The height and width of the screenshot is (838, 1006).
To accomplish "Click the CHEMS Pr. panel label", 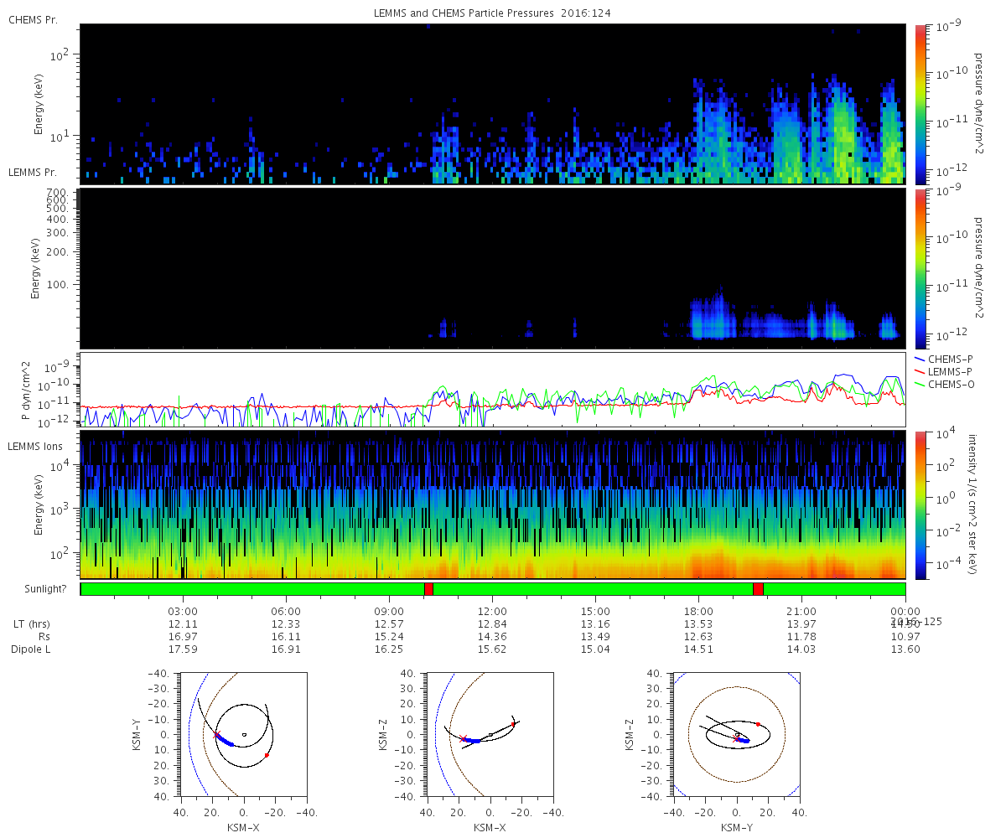I will point(33,19).
